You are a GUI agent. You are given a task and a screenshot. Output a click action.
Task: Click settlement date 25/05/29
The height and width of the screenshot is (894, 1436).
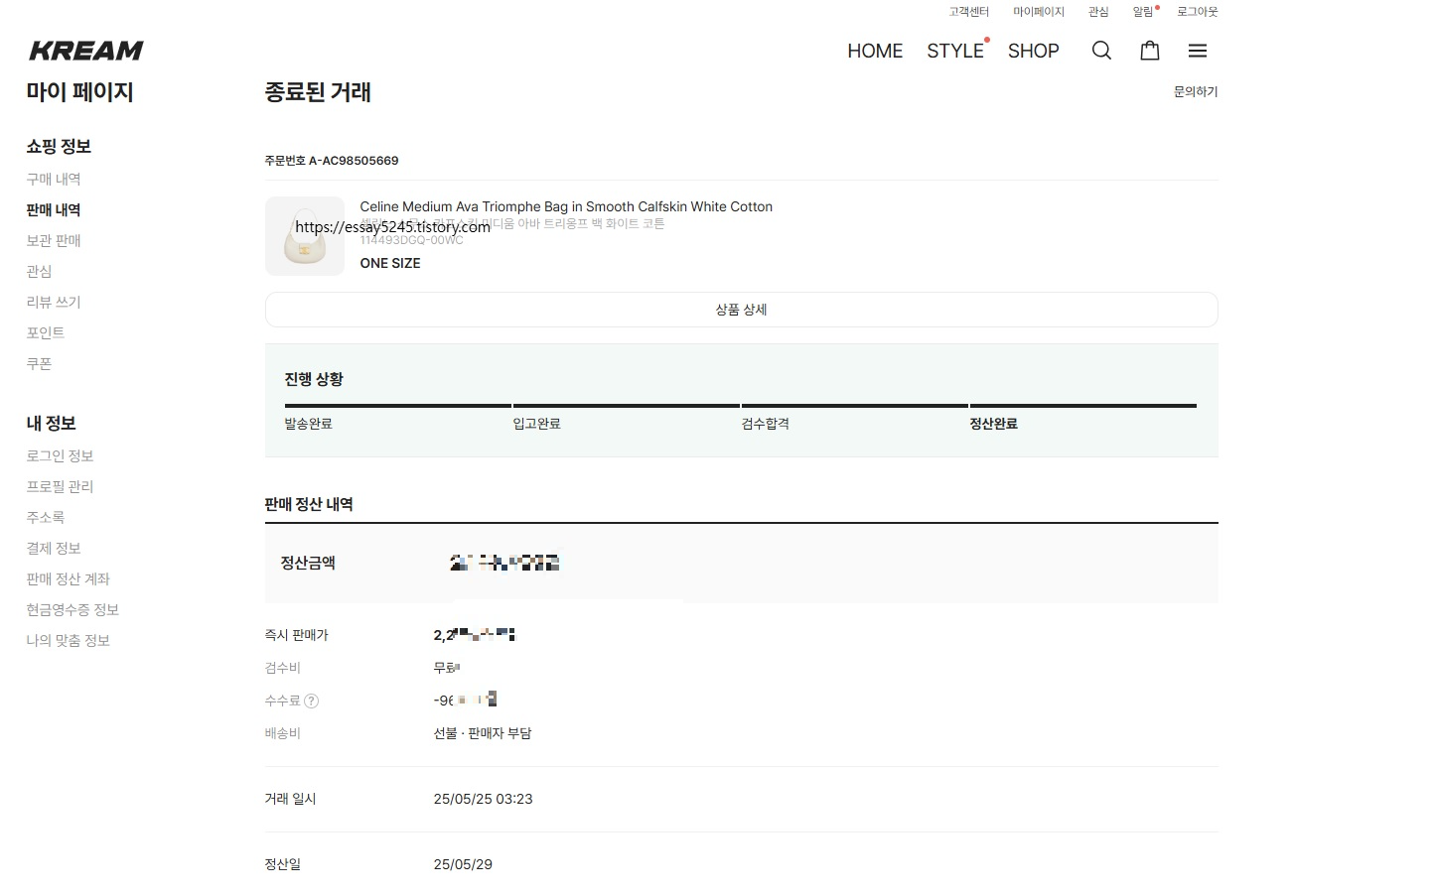point(463,864)
